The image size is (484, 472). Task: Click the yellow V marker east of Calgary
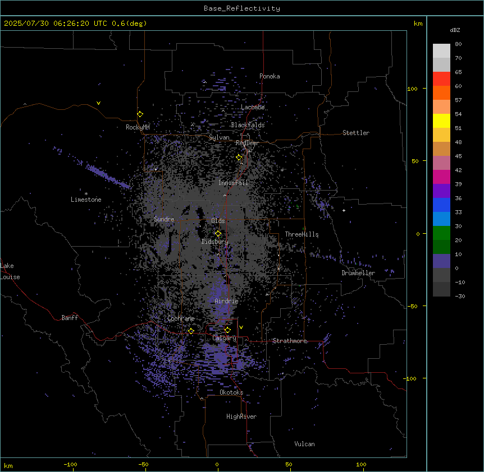pyautogui.click(x=241, y=327)
